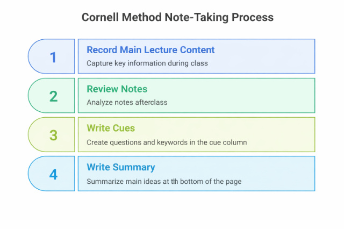The height and width of the screenshot is (229, 344).
Task: Select the green number 2 step badge
Action: pyautogui.click(x=53, y=96)
